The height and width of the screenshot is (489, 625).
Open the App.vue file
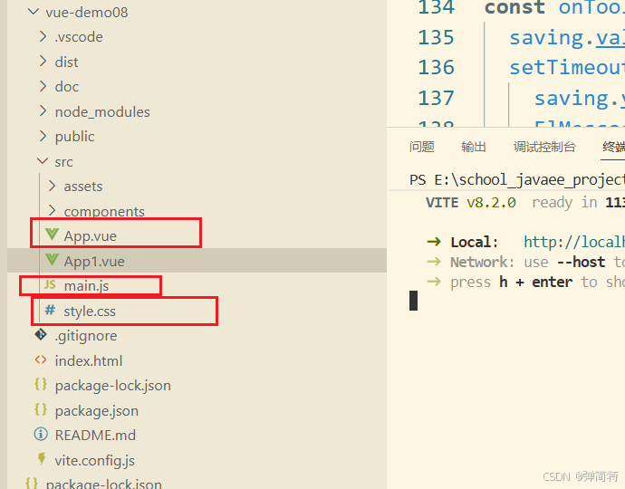point(90,236)
